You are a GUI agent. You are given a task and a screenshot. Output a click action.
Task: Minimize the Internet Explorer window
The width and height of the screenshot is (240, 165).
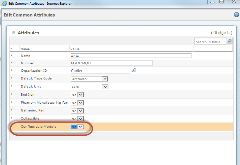coord(212,2)
